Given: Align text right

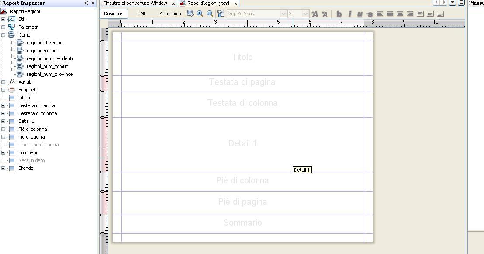Looking at the screenshot, I should (410, 14).
